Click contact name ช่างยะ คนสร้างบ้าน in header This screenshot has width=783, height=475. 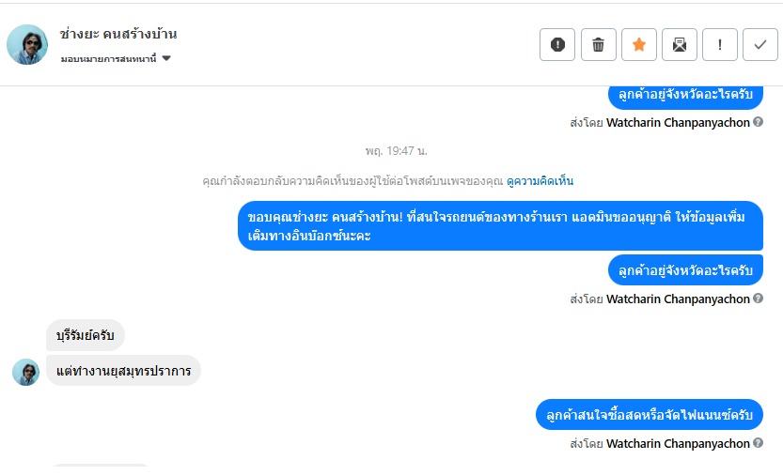[118, 34]
